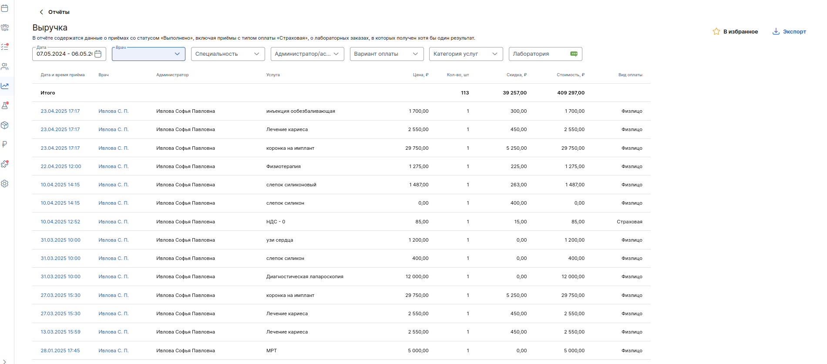
Task: Open the Специальность dropdown
Action: click(x=228, y=54)
